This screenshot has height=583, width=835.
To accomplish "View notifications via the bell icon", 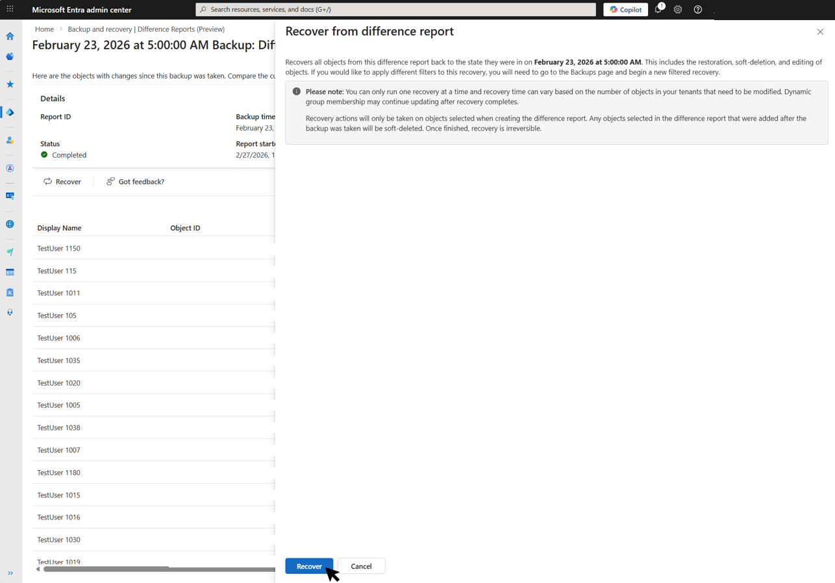I will 658,10.
